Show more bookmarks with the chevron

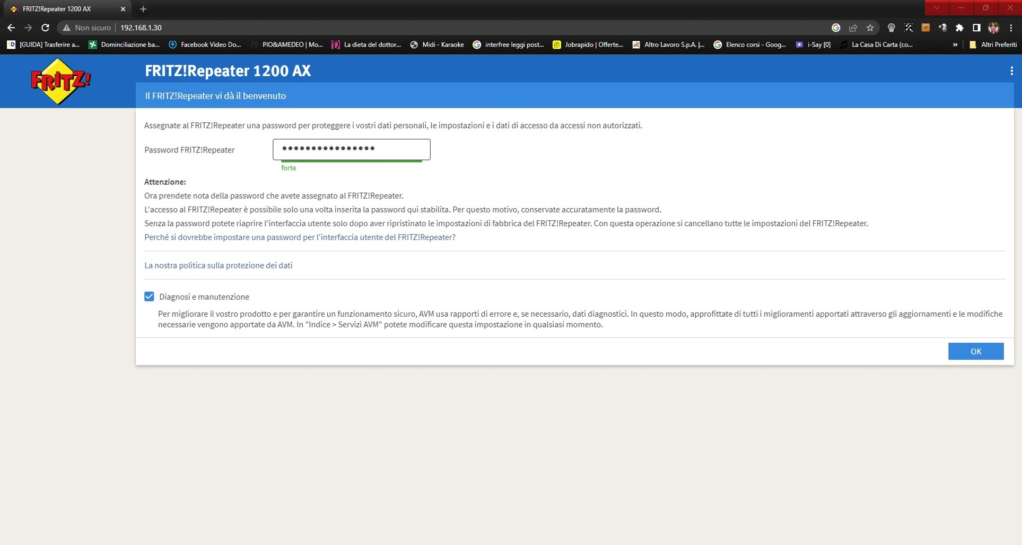(x=955, y=44)
